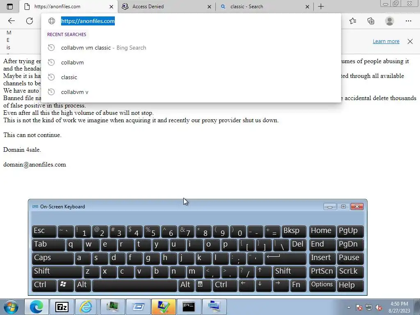The width and height of the screenshot is (420, 315).
Task: Click the Options key on the keyboard
Action: pyautogui.click(x=322, y=285)
